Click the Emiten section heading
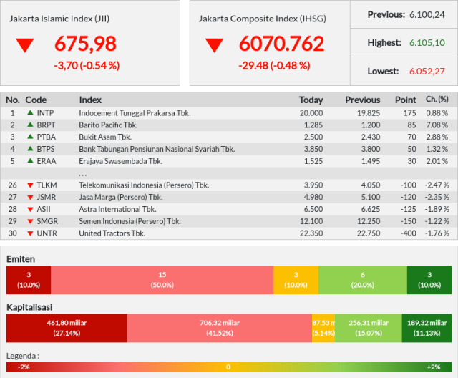 point(21,259)
